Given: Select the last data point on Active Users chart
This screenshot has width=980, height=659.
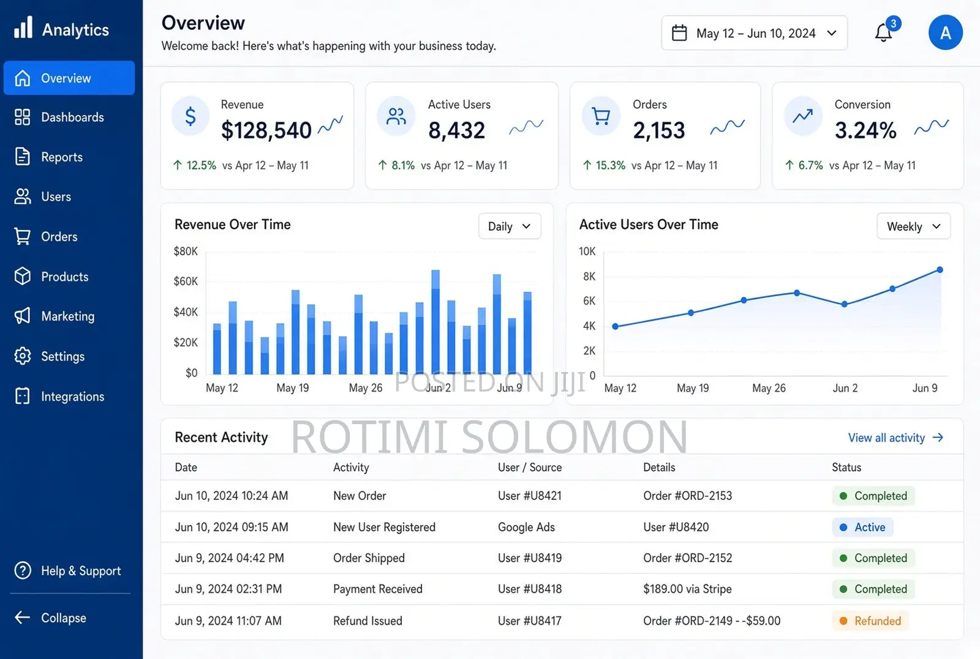Looking at the screenshot, I should point(940,270).
